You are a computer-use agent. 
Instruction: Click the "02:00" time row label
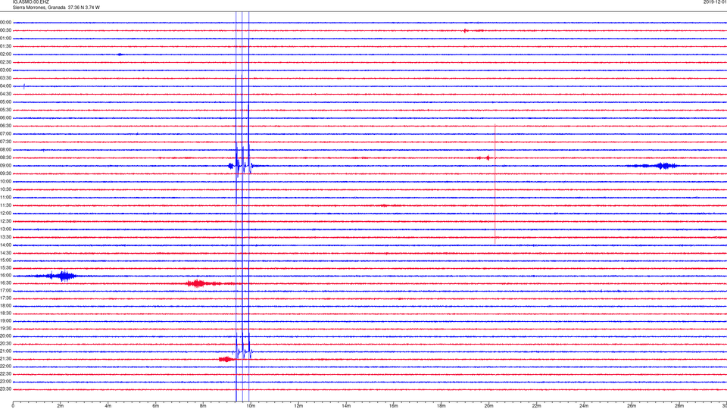[x=5, y=55]
